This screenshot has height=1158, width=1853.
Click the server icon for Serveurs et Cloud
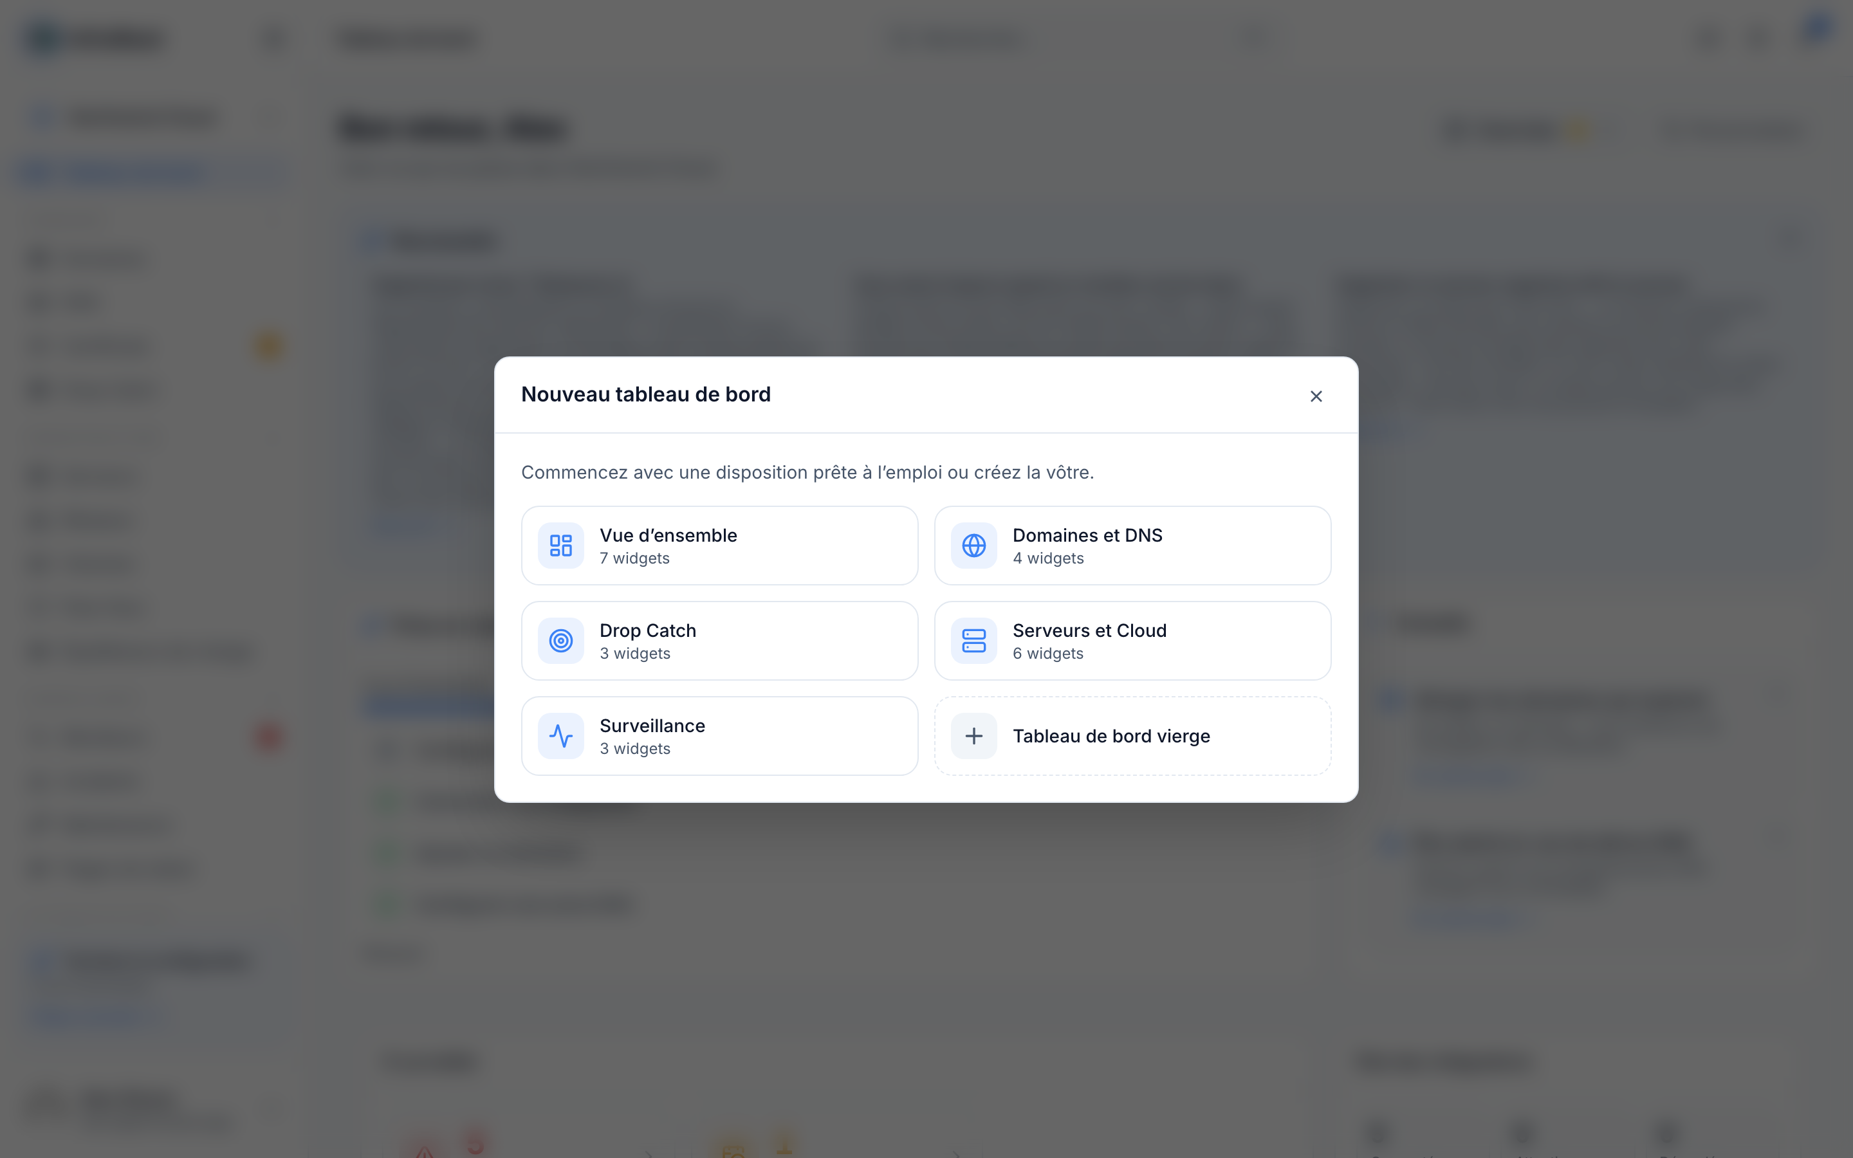click(973, 640)
